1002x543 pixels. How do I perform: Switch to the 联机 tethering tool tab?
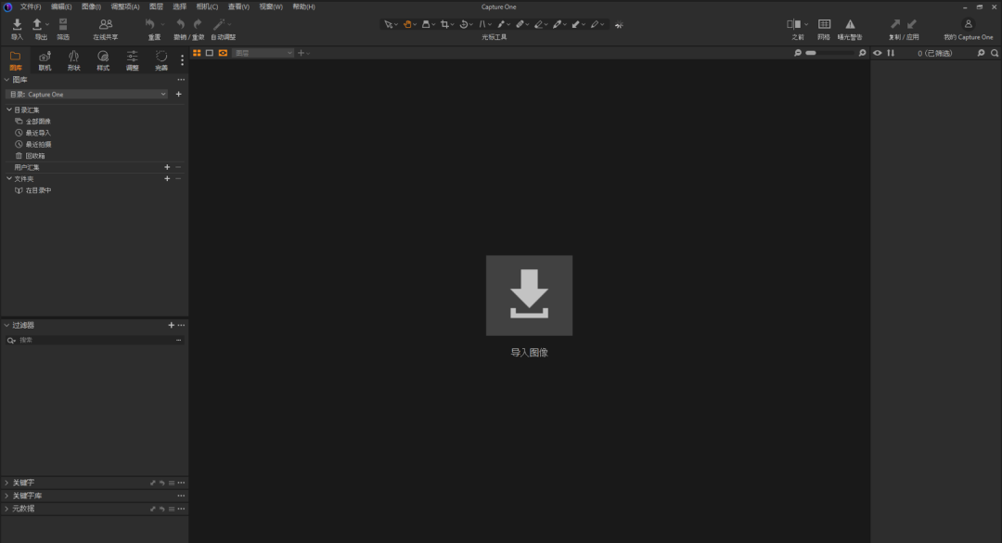click(x=45, y=60)
